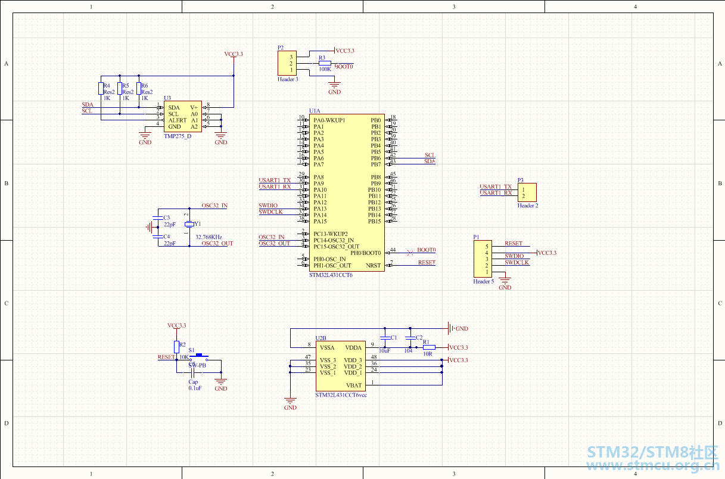725x479 pixels.
Task: Select the P1 Header 5 connector
Action: (x=483, y=259)
